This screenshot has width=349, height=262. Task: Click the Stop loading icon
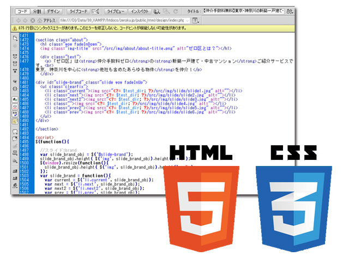33,21
